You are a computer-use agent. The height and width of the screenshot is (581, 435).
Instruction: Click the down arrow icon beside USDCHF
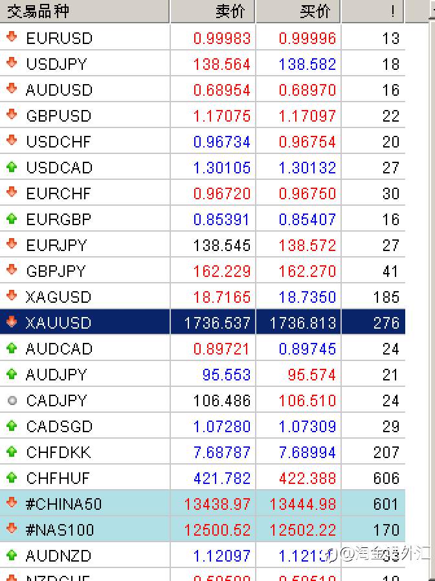tap(12, 140)
